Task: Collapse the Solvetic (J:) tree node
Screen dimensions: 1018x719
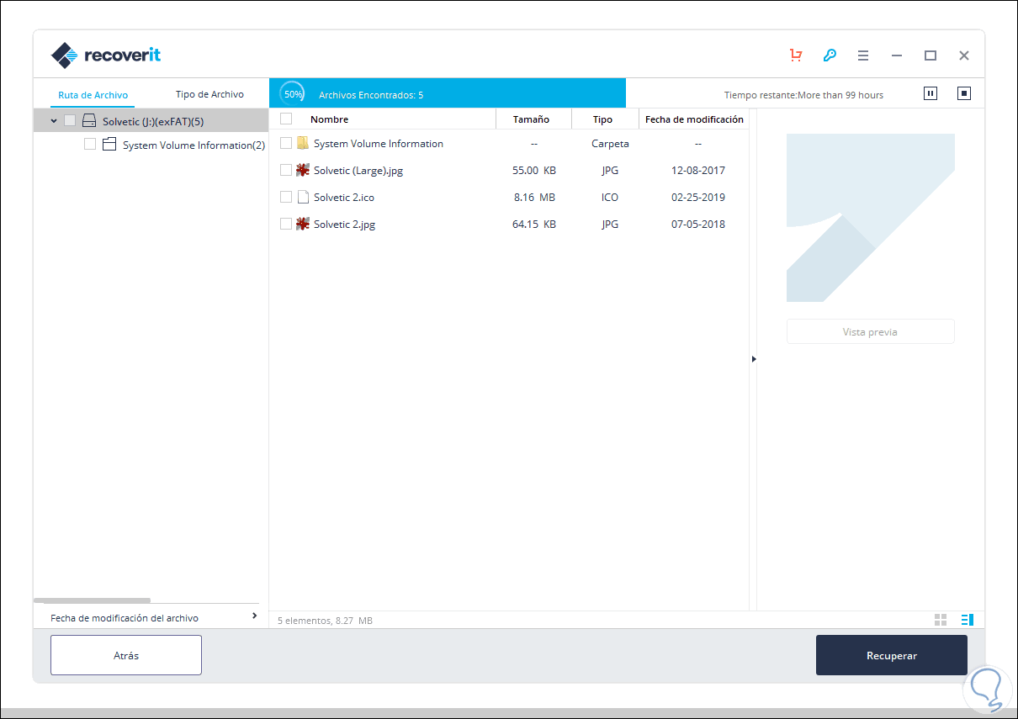Action: 54,121
